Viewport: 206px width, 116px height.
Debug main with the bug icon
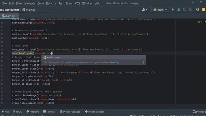click(179, 10)
